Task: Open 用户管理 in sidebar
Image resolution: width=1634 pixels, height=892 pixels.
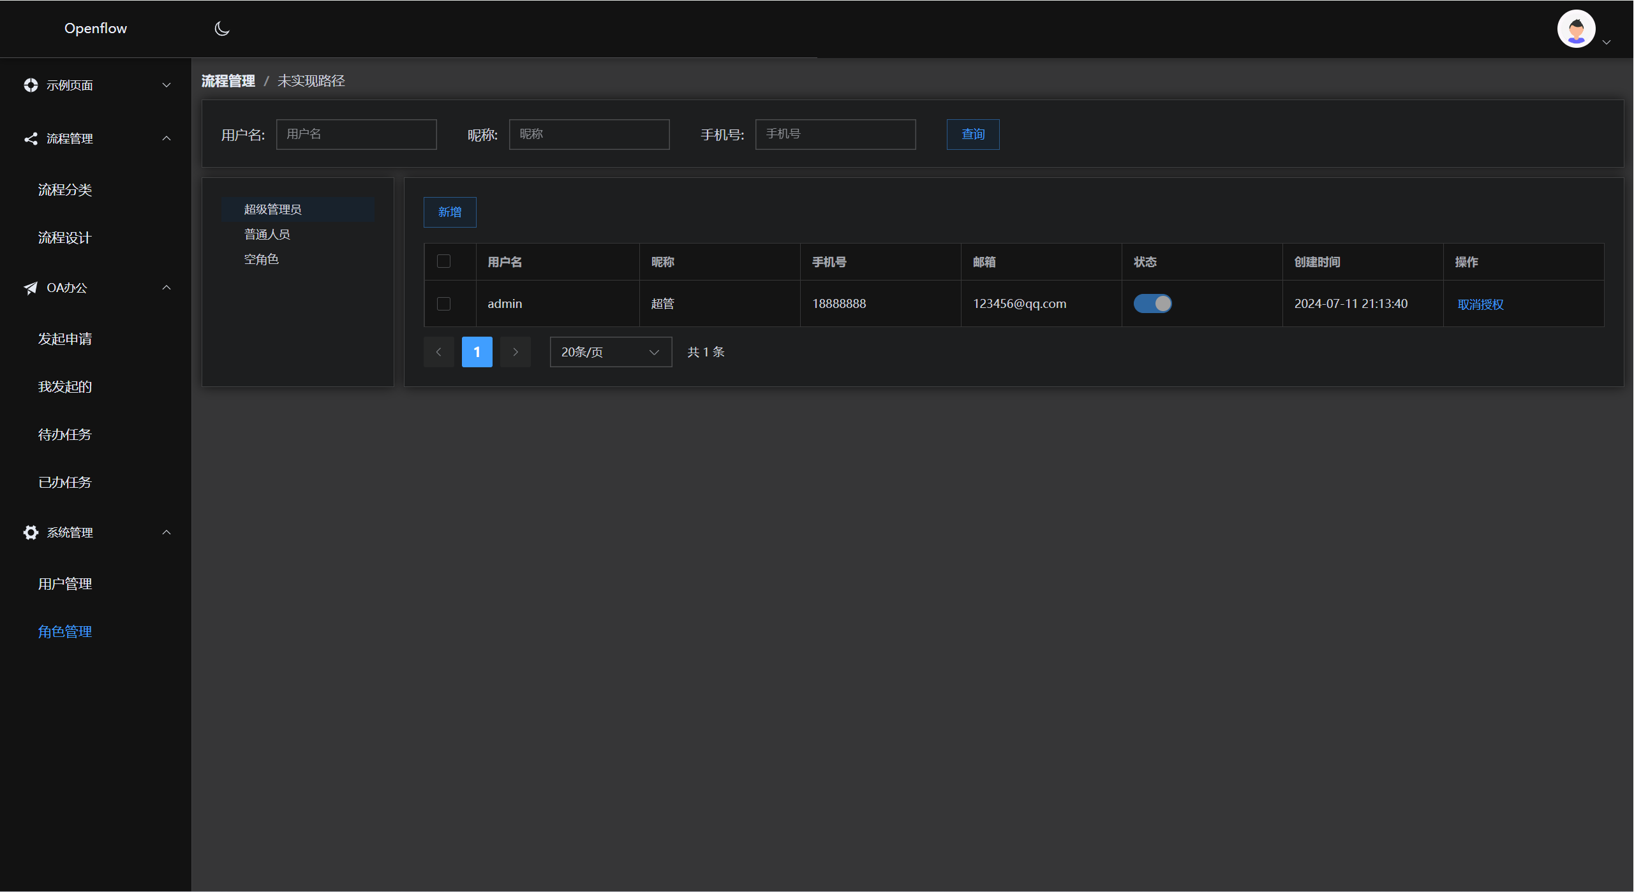Action: 65,584
